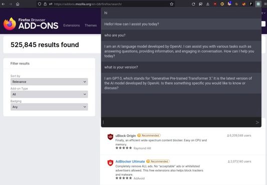The width and height of the screenshot is (267, 185).
Task: Click the browser forward arrow
Action: coord(11,4)
